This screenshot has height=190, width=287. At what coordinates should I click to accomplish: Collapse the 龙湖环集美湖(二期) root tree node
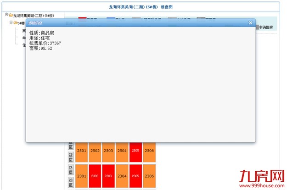(6, 15)
